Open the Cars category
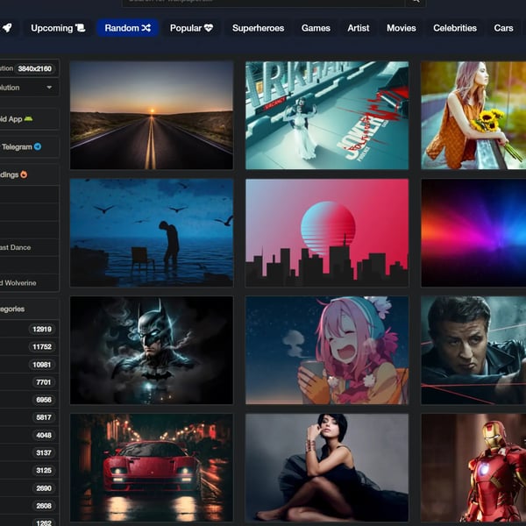The width and height of the screenshot is (526, 526). click(503, 28)
